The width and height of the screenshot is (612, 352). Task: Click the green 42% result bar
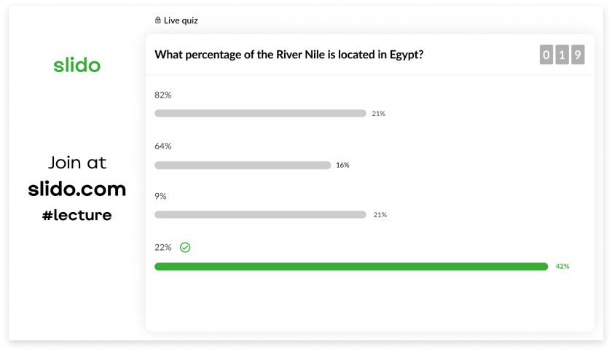point(351,267)
